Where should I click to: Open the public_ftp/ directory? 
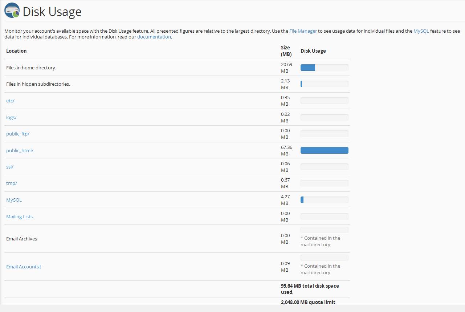pyautogui.click(x=18, y=134)
